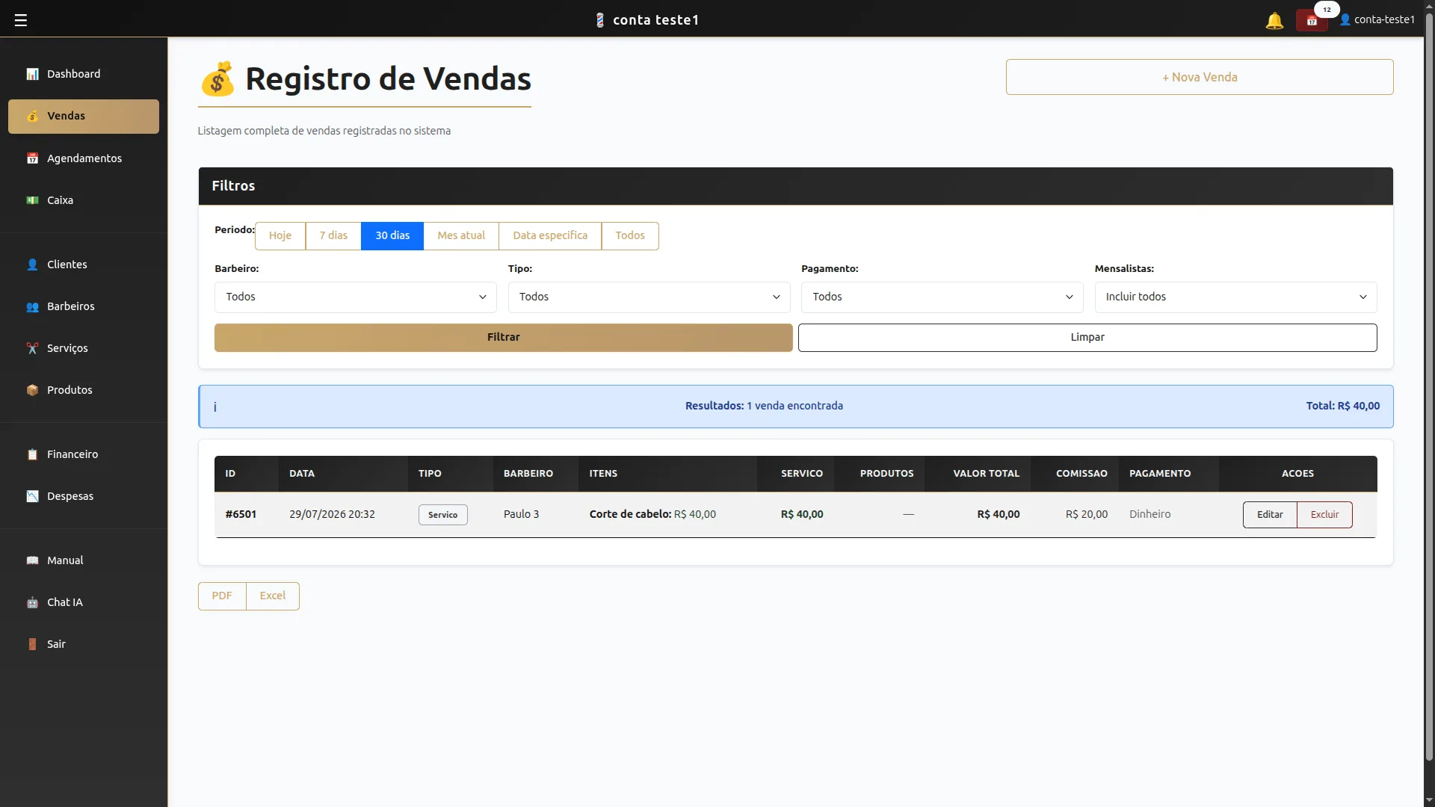Delete sale #6501 with Excluir

point(1324,515)
